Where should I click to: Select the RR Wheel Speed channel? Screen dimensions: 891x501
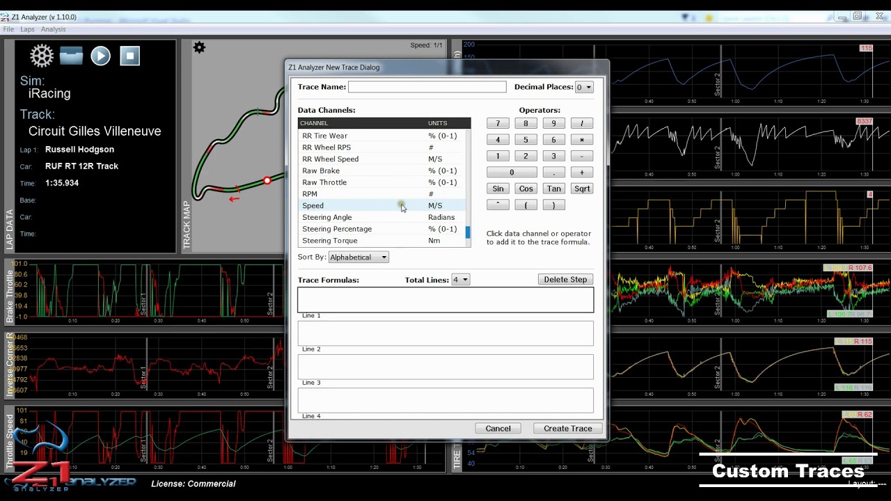coord(381,159)
